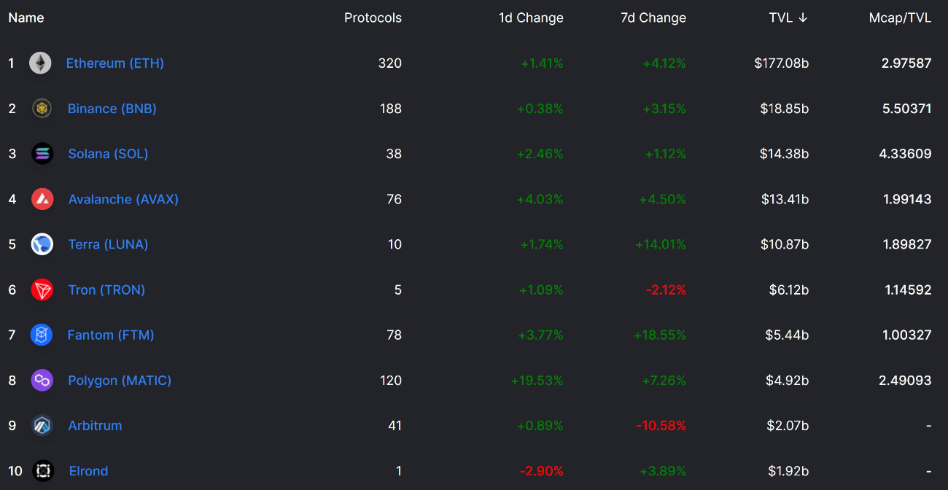Click the Binance BNB logo icon
Screen dimensions: 948x490
point(42,109)
